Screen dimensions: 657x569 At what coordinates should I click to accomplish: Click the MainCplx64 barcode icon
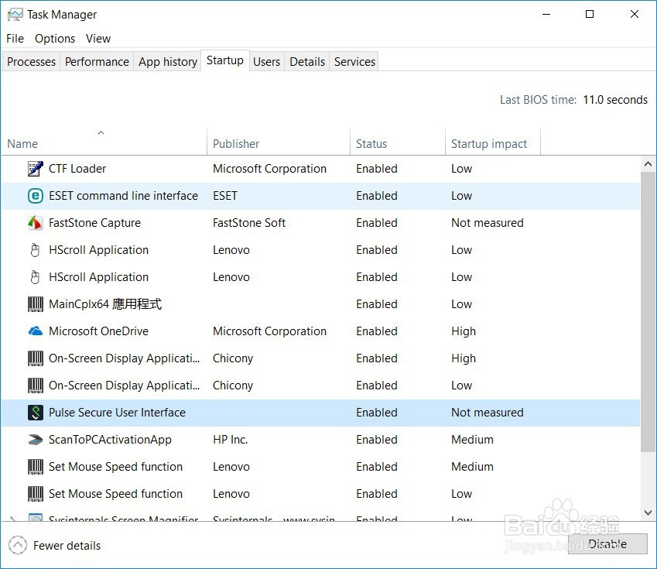36,304
